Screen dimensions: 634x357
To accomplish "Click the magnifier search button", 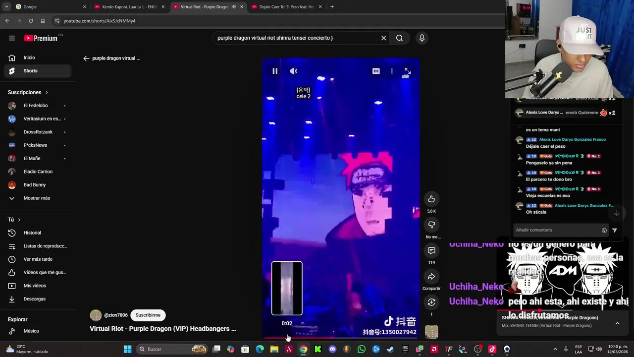I will tap(399, 38).
